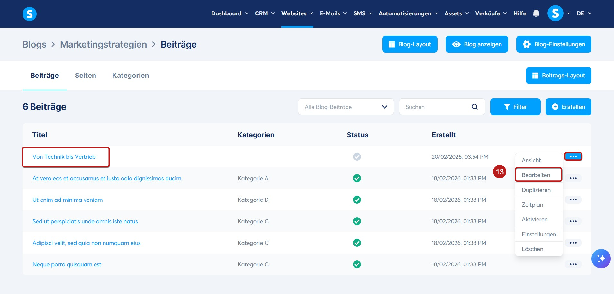614x294 pixels.
Task: Open actions menu for Von Technik bis Vertrieb
Action: click(x=573, y=156)
